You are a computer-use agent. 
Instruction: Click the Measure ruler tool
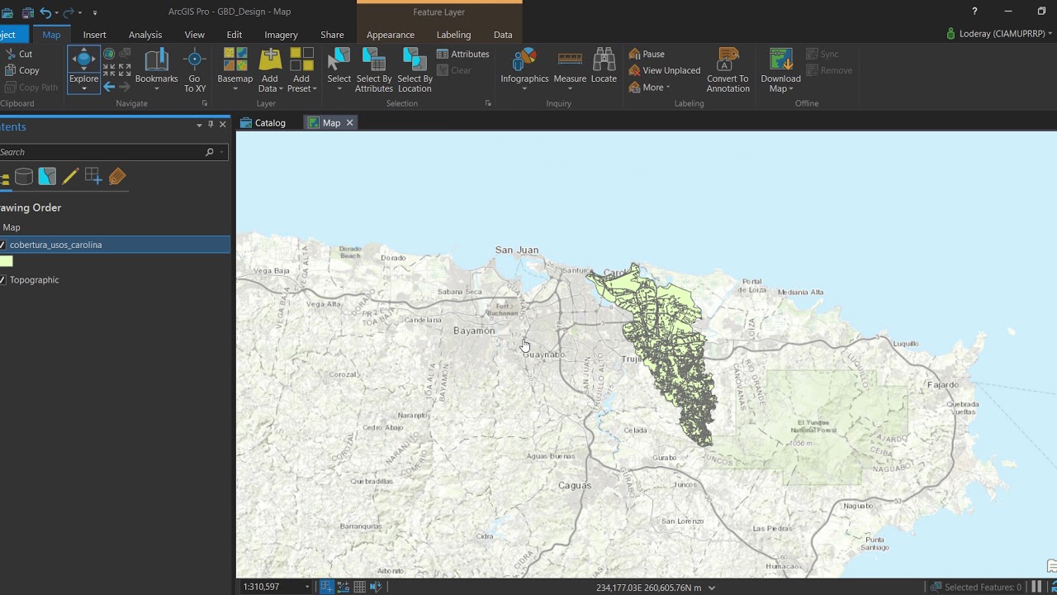(x=570, y=59)
